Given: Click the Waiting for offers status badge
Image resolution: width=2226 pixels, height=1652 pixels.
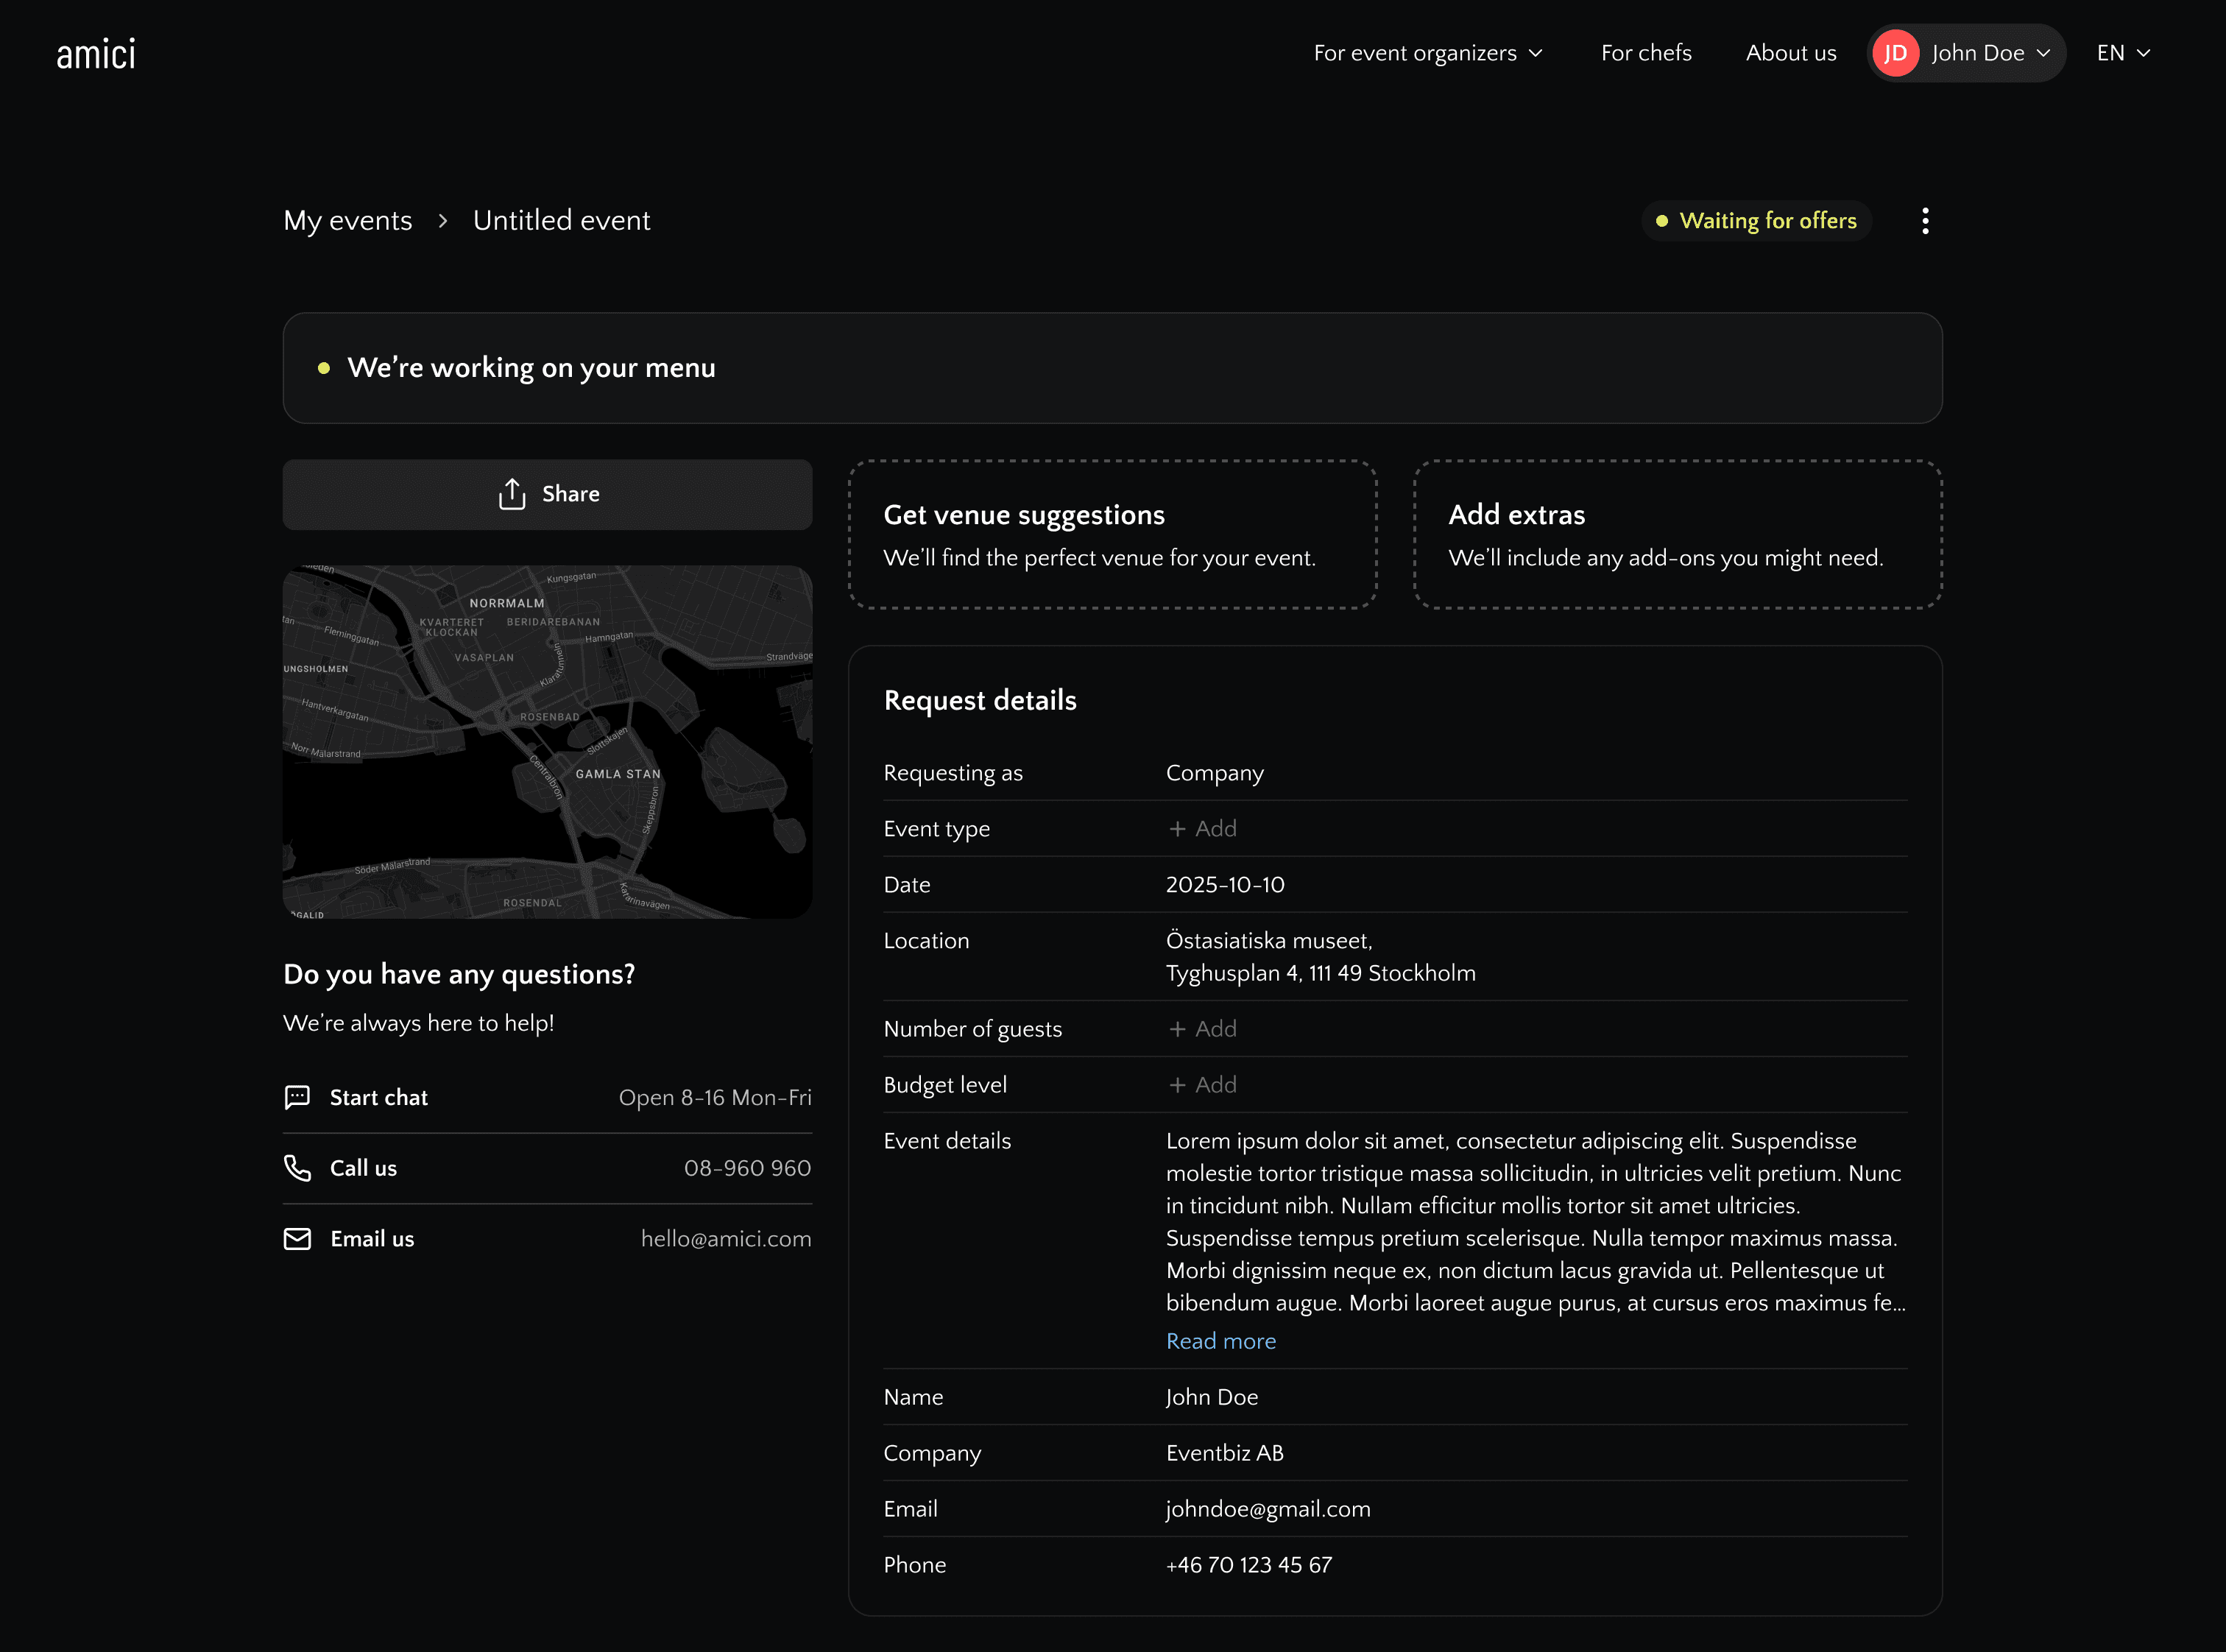Looking at the screenshot, I should pyautogui.click(x=1756, y=221).
